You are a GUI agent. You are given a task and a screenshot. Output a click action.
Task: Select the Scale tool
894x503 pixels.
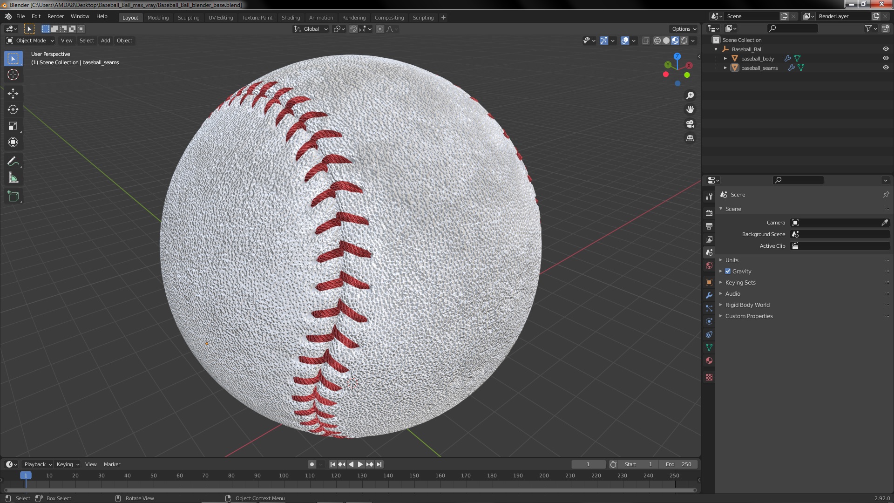coord(13,126)
